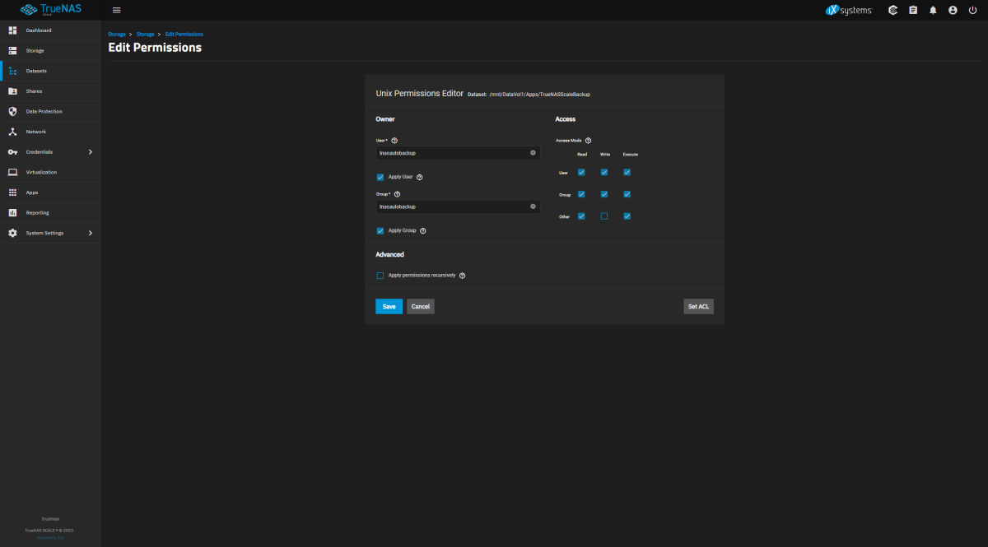Click the Network sidebar icon
The height and width of the screenshot is (547, 988).
coord(12,132)
